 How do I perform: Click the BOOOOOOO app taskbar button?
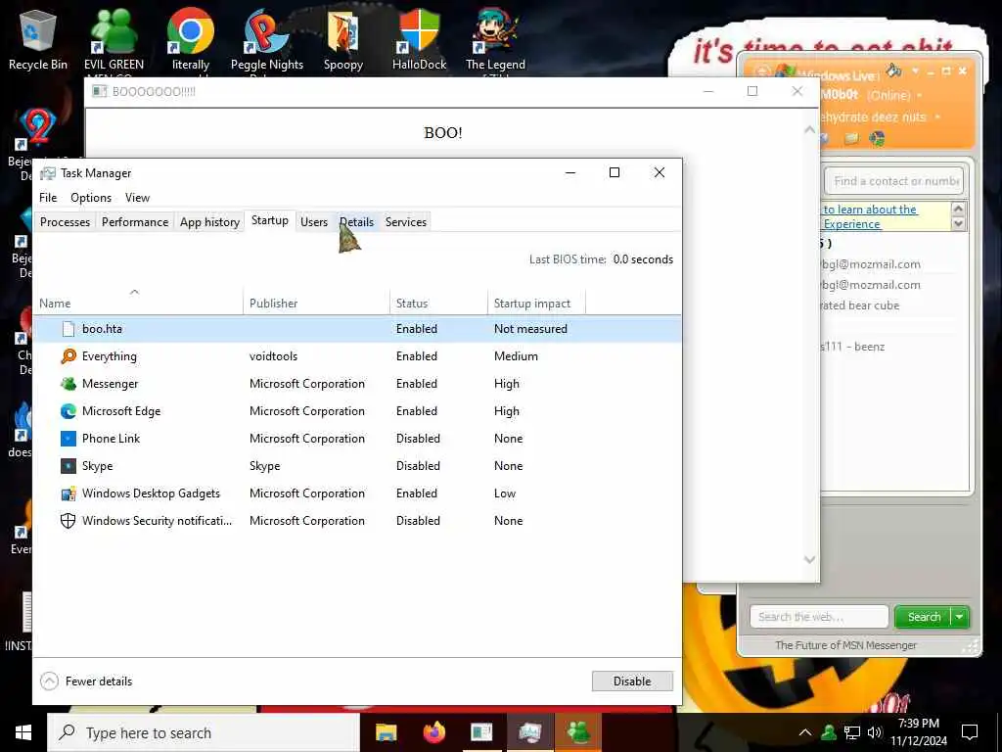(x=481, y=732)
